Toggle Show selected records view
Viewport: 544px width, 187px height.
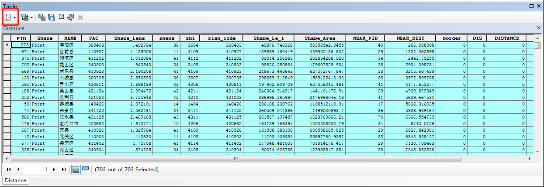click(x=86, y=169)
